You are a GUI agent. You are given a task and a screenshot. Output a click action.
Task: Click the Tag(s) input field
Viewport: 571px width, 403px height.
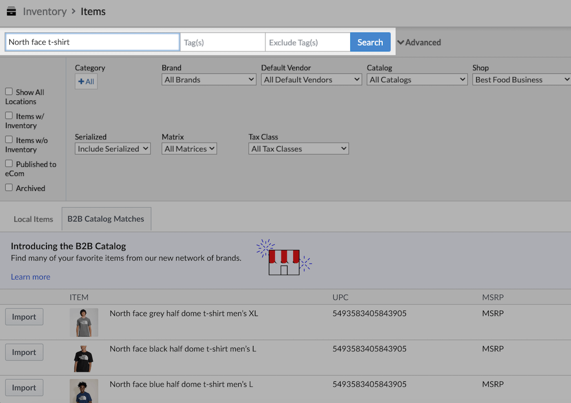click(222, 42)
